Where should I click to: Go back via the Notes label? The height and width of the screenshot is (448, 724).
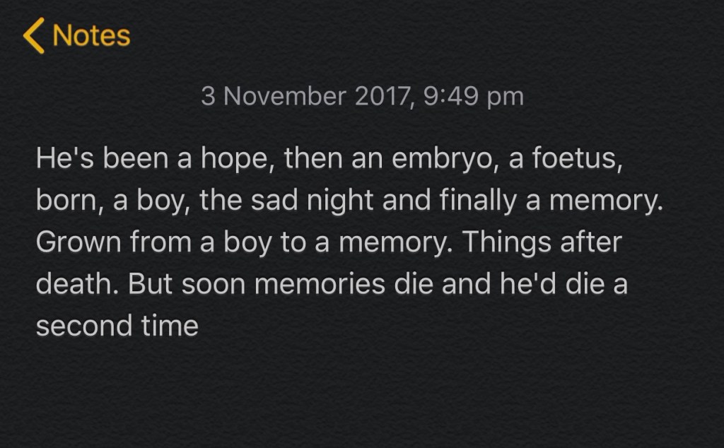coord(91,36)
